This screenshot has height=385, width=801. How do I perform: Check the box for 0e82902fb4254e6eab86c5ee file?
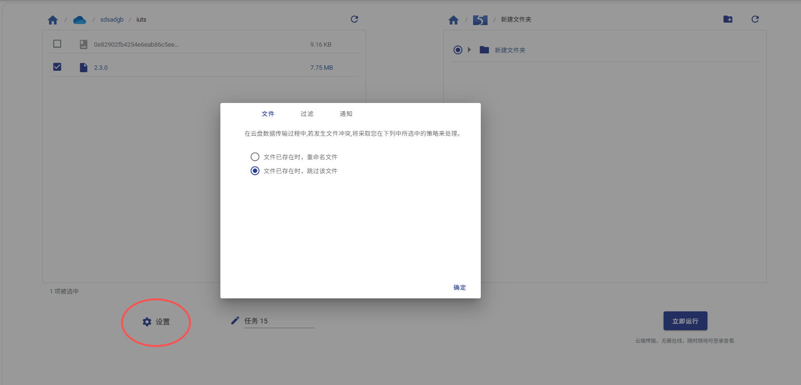pos(57,44)
